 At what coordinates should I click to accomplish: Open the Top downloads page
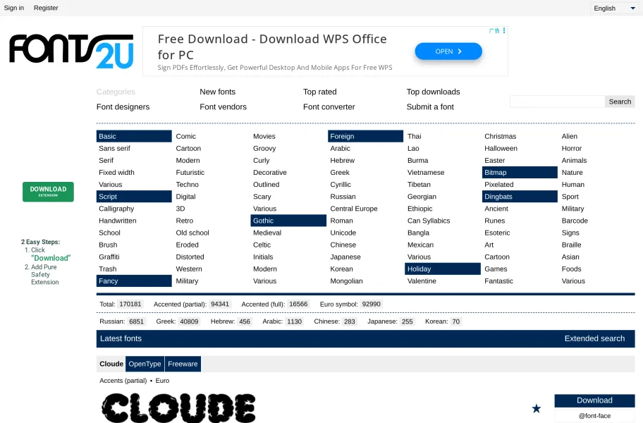tap(433, 92)
